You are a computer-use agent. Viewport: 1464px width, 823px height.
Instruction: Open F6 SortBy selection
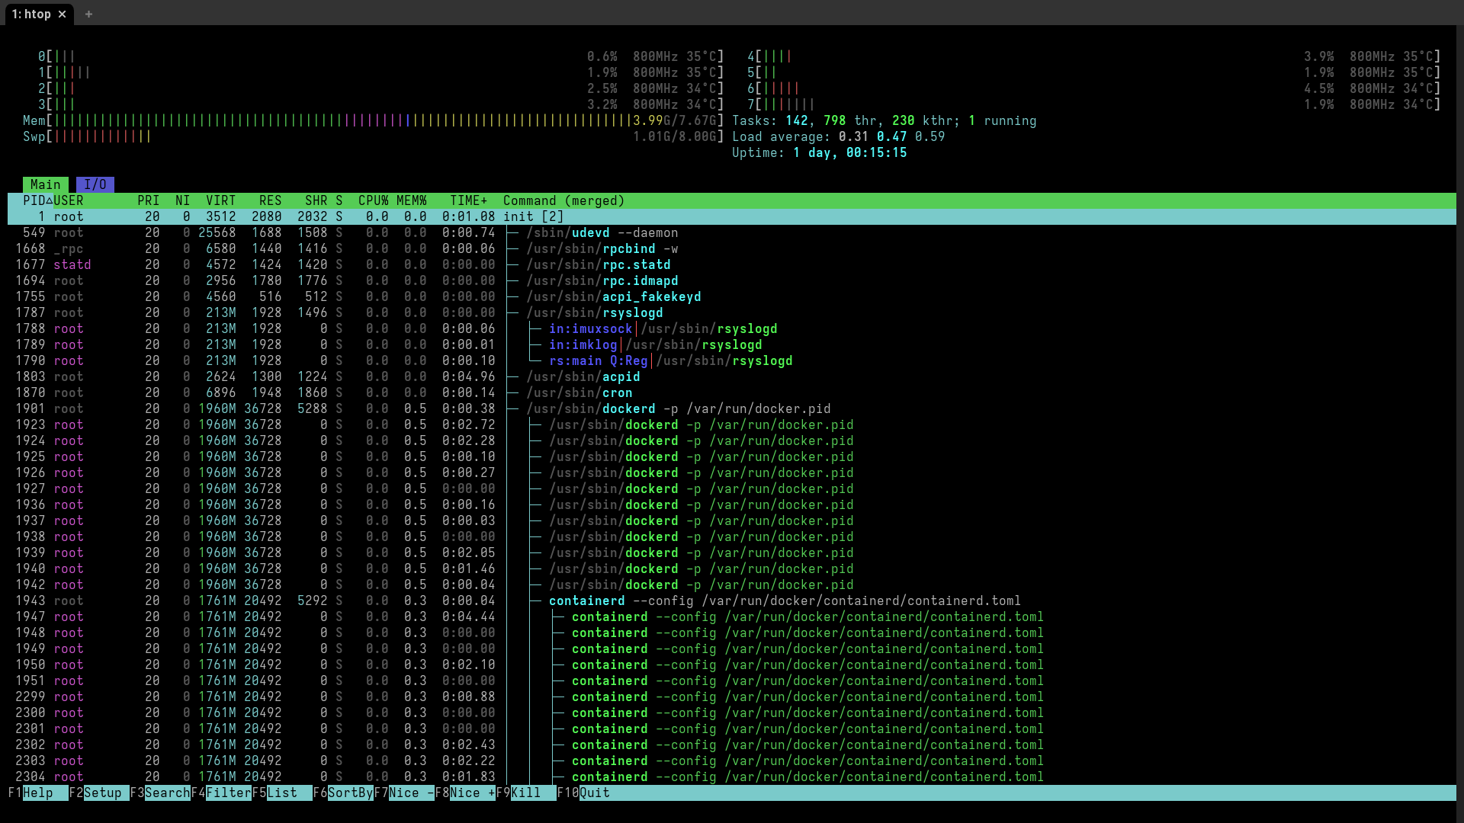pos(349,793)
